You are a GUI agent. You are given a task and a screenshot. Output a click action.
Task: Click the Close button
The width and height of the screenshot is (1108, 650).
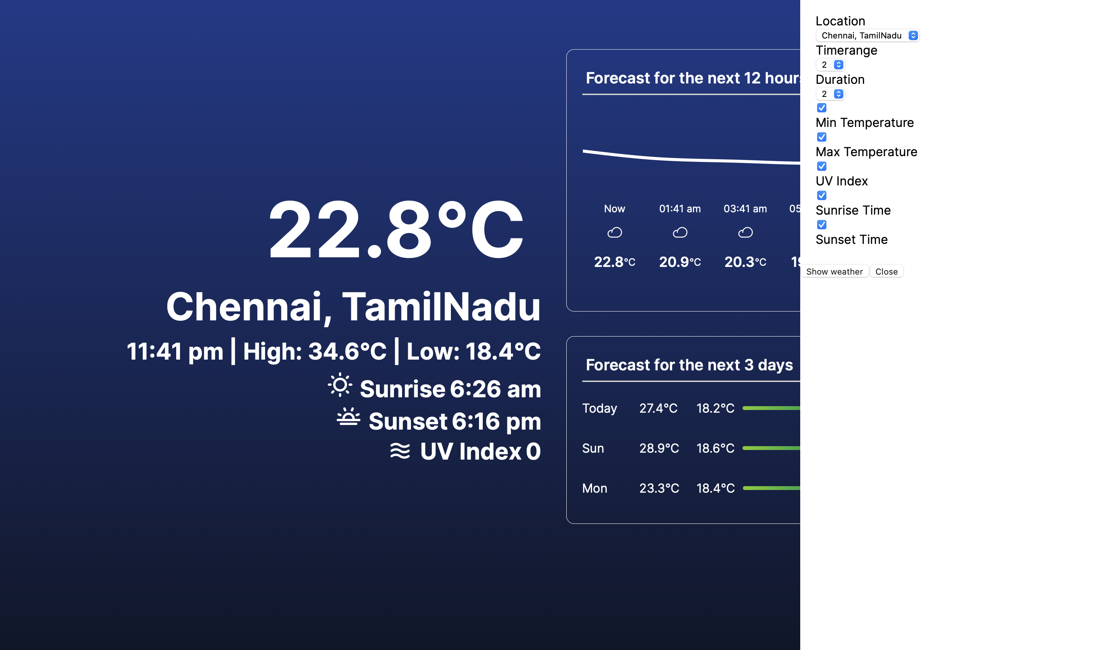point(886,272)
